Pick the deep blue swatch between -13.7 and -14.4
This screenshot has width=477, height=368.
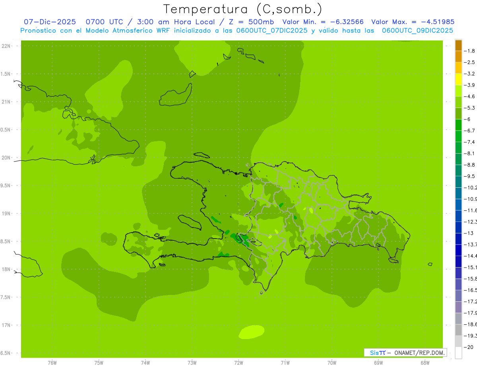pyautogui.click(x=458, y=250)
